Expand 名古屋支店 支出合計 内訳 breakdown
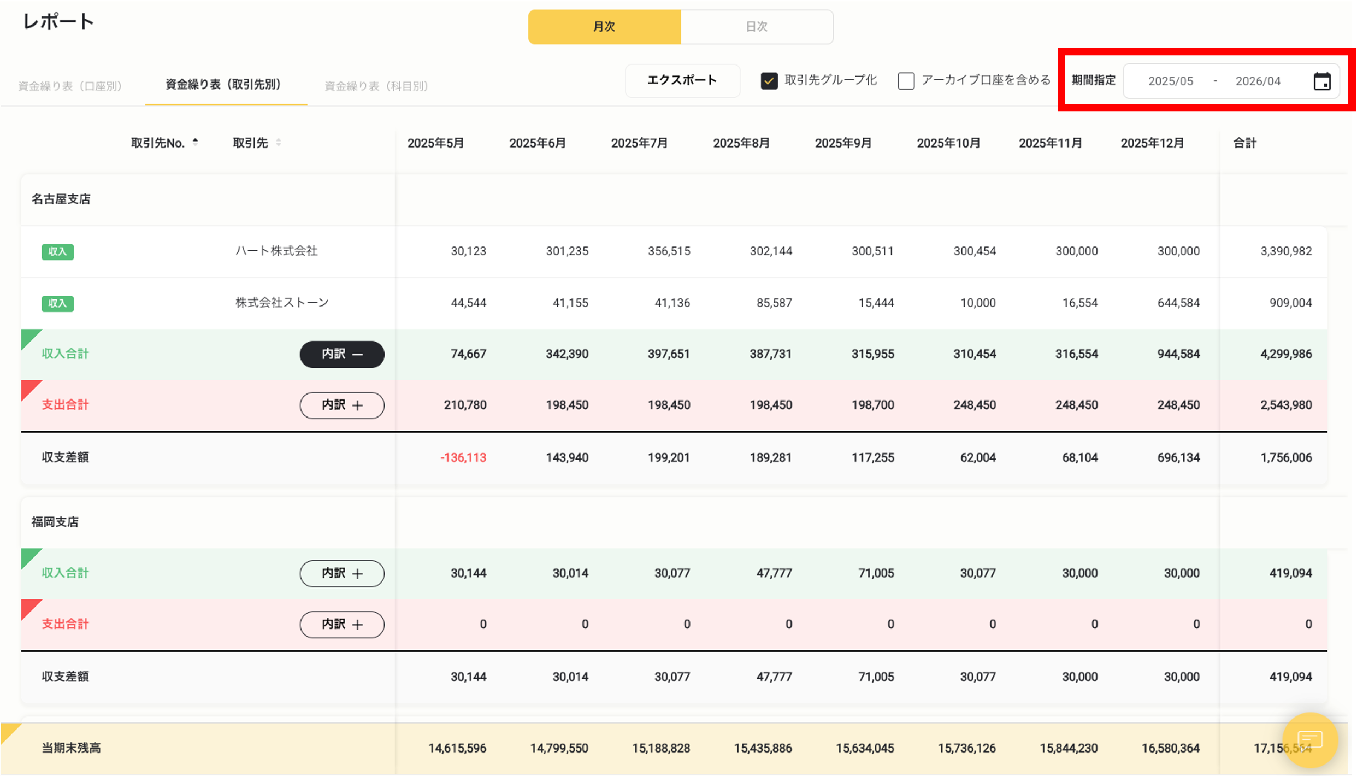The height and width of the screenshot is (776, 1357). pos(342,405)
